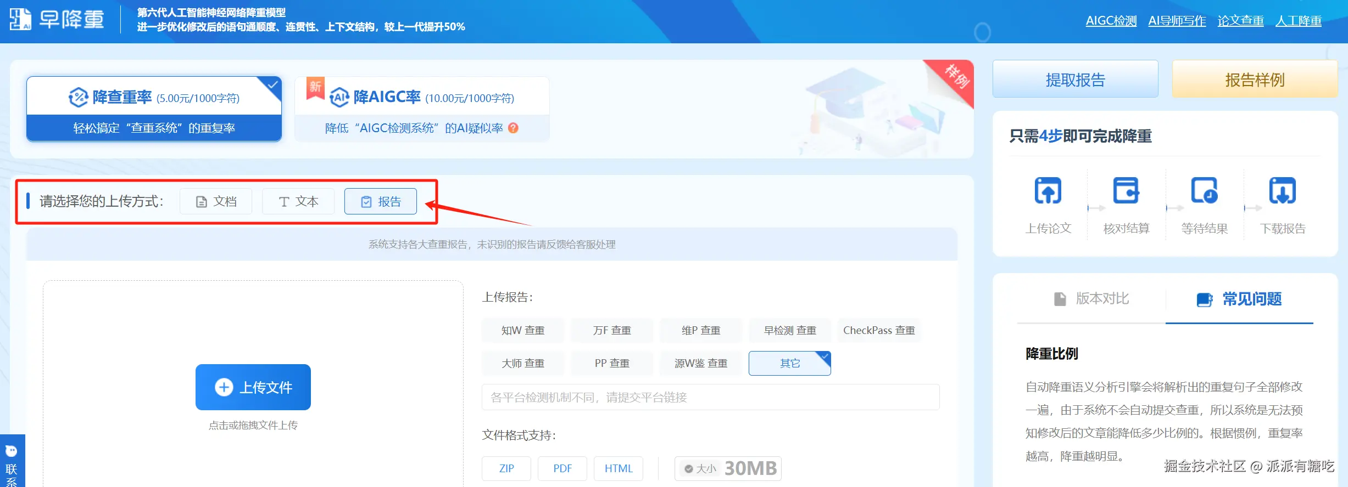Select CheckPass 查重 report type
The height and width of the screenshot is (487, 1348).
[879, 330]
